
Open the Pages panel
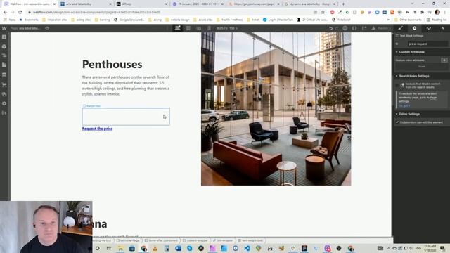4,65
